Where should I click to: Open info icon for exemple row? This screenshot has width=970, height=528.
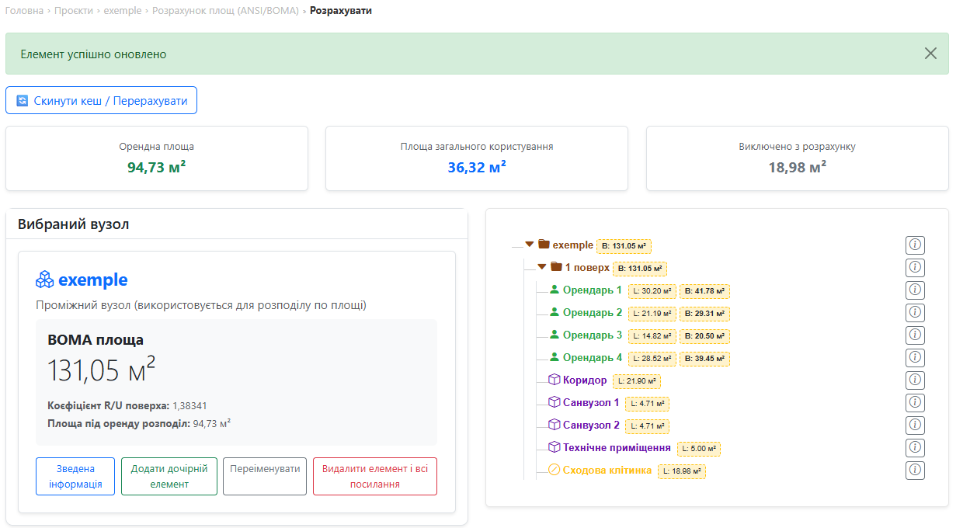pos(915,245)
